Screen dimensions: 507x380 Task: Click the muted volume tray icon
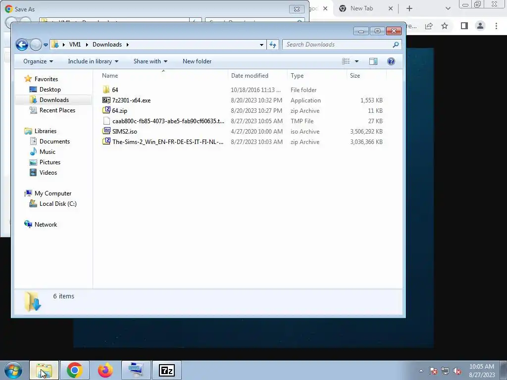click(457, 371)
